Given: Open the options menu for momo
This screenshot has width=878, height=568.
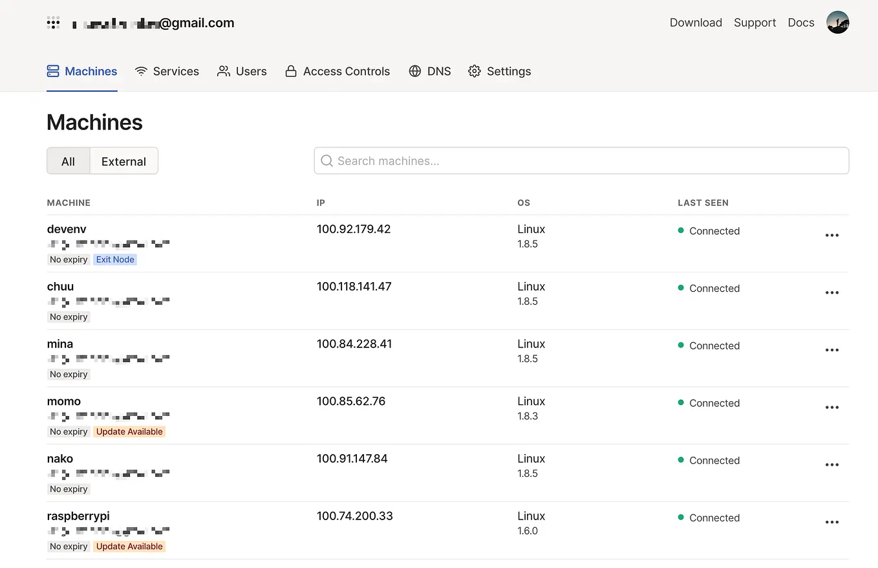Looking at the screenshot, I should pos(831,407).
